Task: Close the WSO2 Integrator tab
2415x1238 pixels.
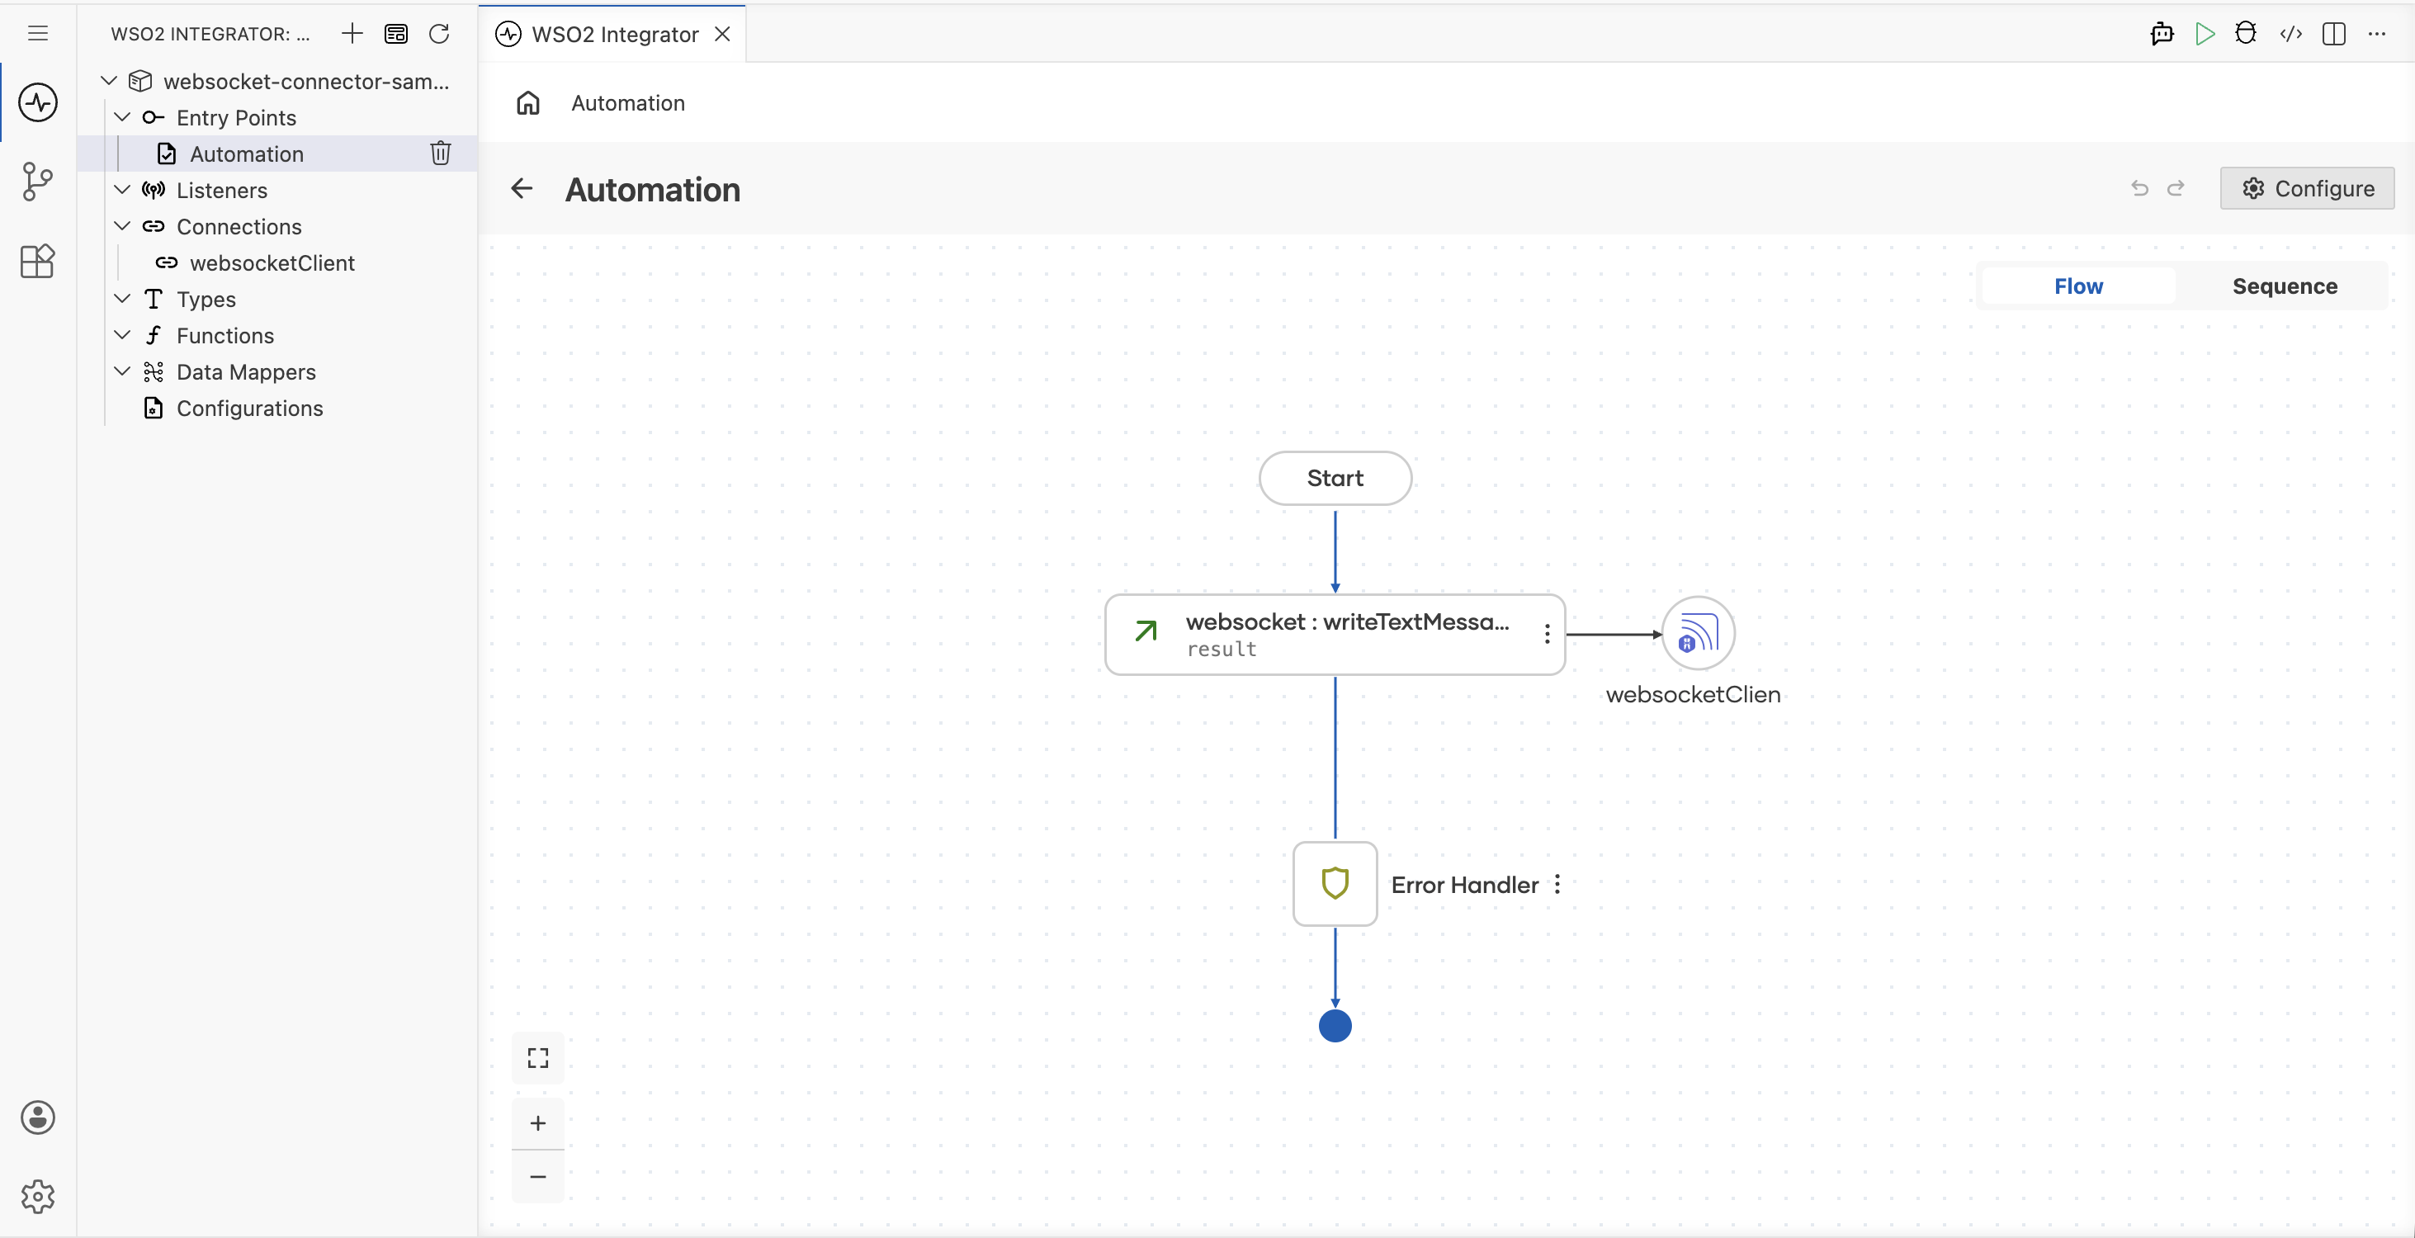Action: pyautogui.click(x=722, y=34)
